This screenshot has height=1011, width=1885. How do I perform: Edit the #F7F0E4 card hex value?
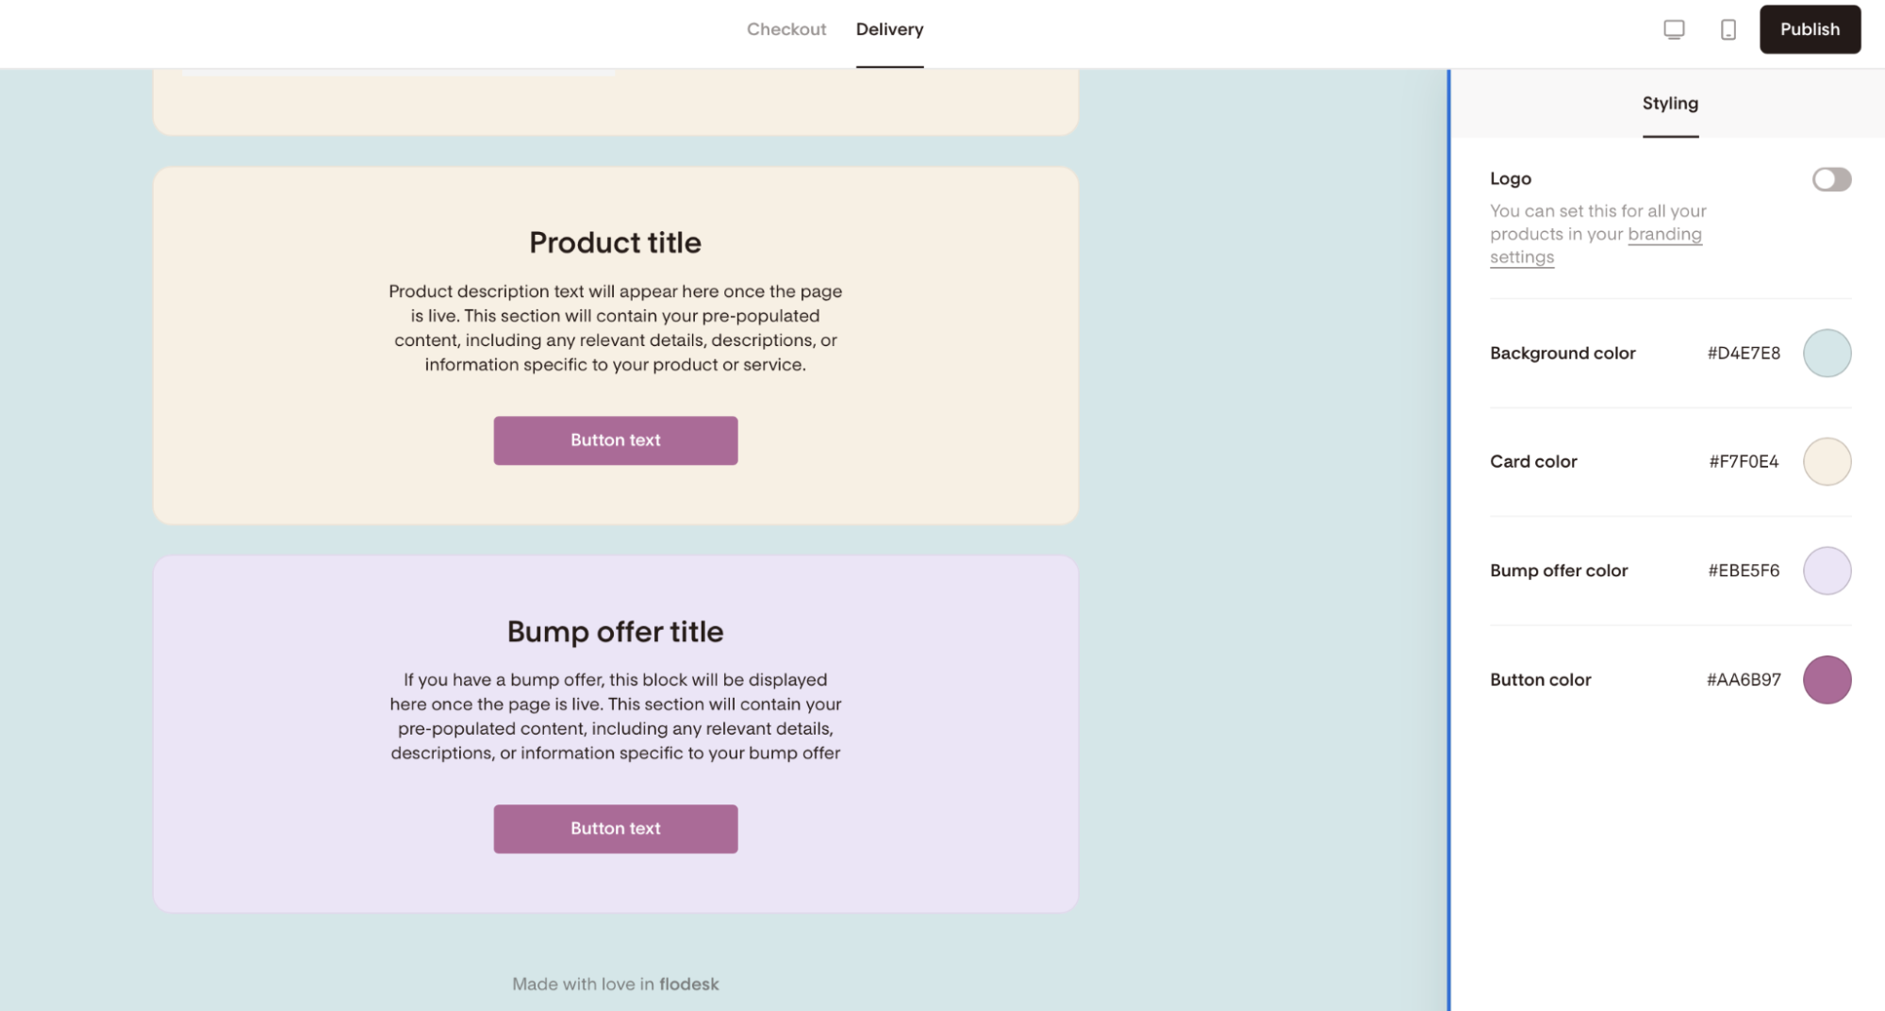(1744, 461)
